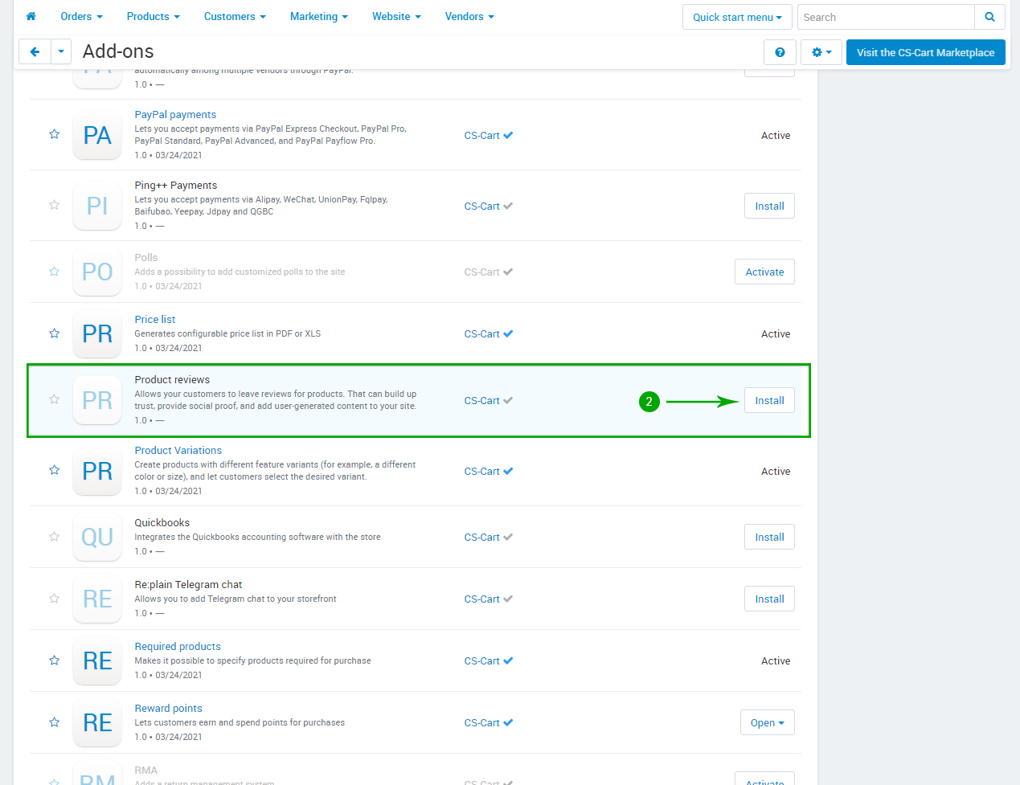Toggle favorite star for Required products
This screenshot has width=1020, height=785.
coord(55,660)
